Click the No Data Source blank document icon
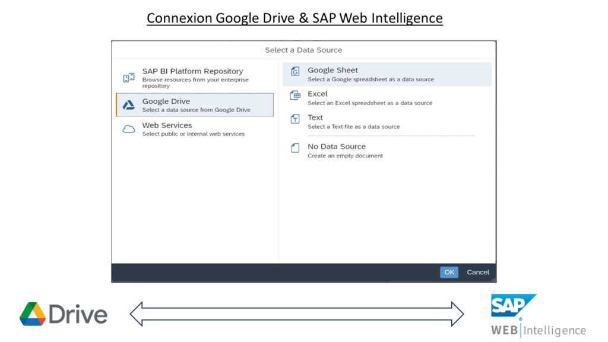The height and width of the screenshot is (342, 608). 295,148
